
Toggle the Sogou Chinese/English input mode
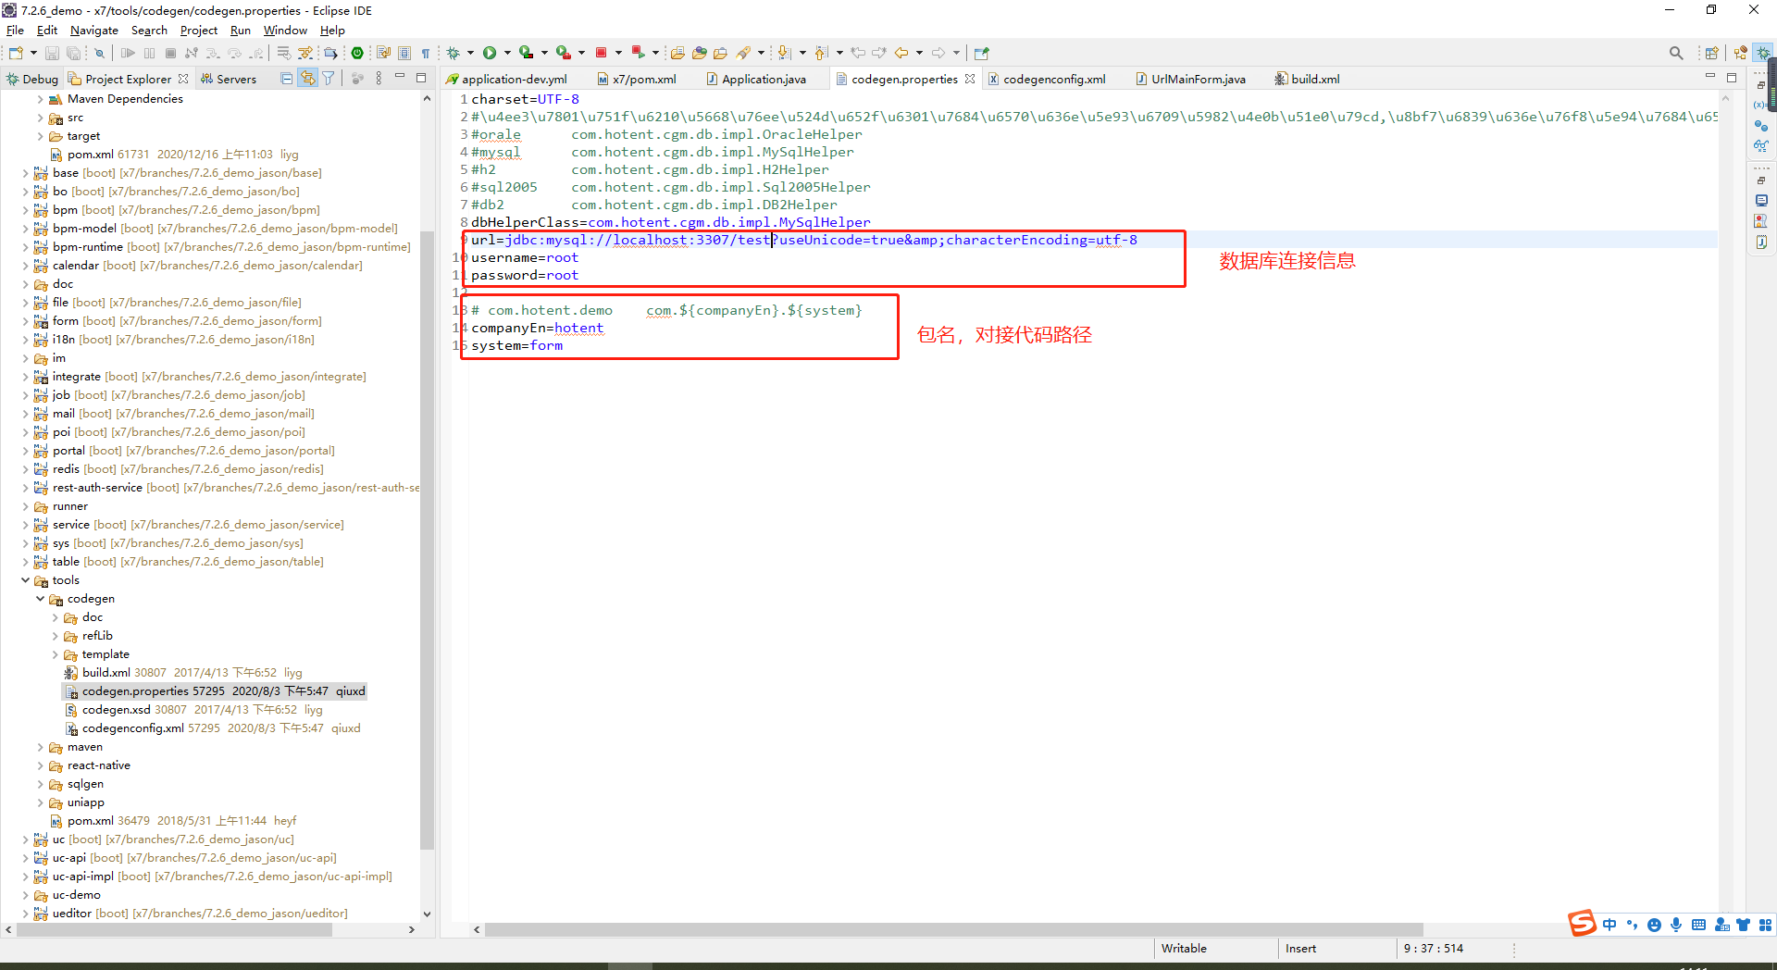pyautogui.click(x=1609, y=925)
